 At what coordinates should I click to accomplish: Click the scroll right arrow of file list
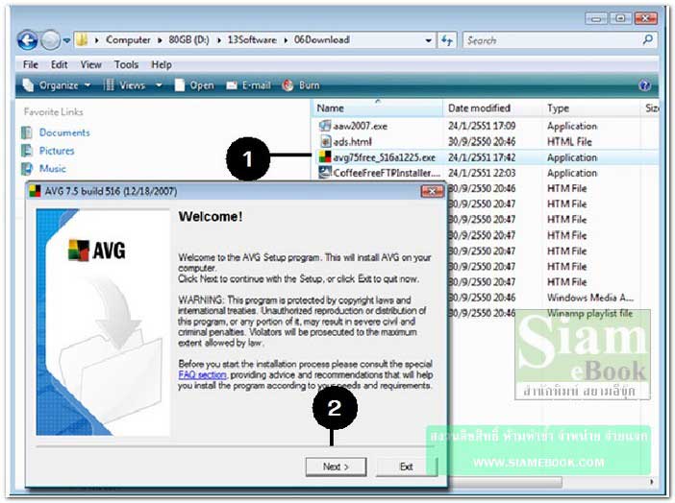tap(652, 482)
